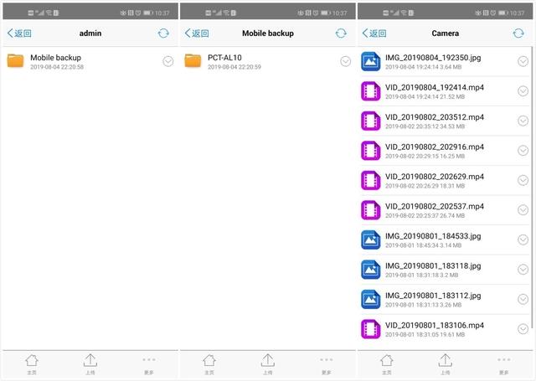The height and width of the screenshot is (381, 536).
Task: Open the PCT-AL10 folder icon
Action: (x=193, y=61)
